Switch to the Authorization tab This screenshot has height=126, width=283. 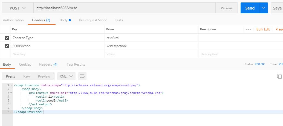click(13, 20)
